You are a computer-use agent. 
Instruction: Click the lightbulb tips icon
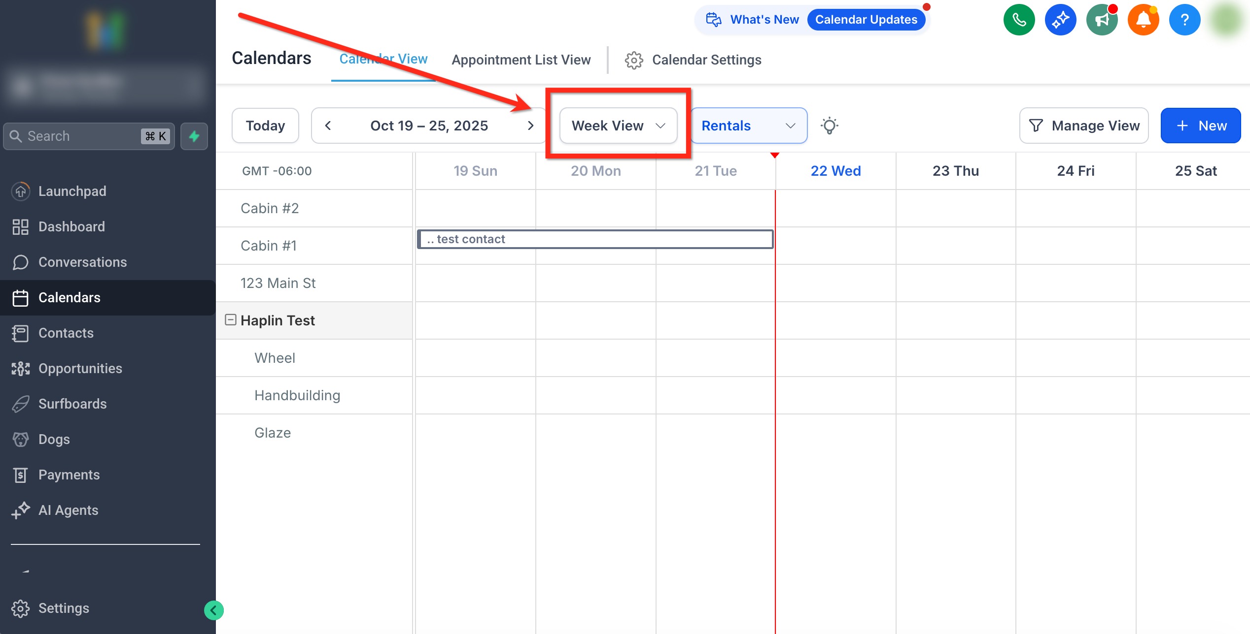tap(830, 126)
